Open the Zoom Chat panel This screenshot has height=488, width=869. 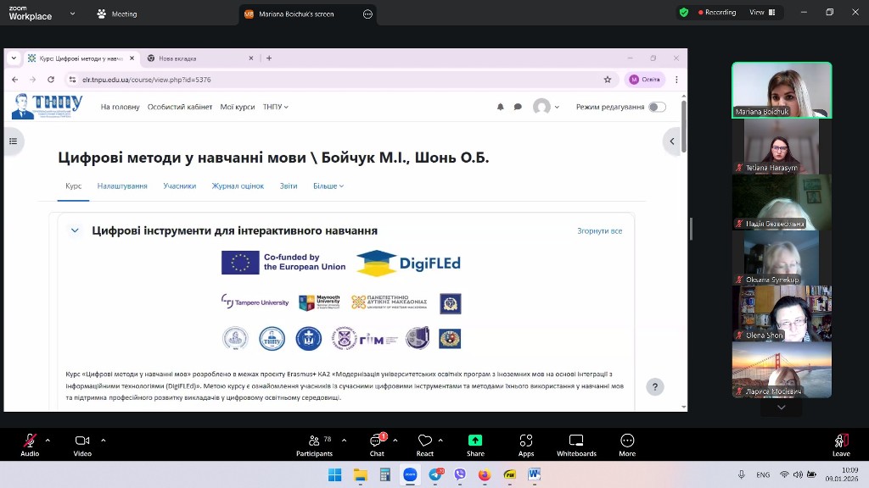376,441
